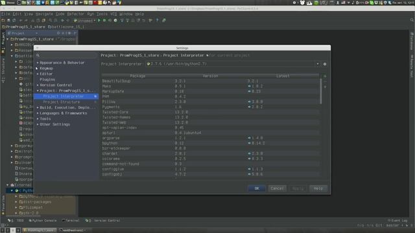Select Plugins in settings list
415x233 pixels.
coord(47,80)
